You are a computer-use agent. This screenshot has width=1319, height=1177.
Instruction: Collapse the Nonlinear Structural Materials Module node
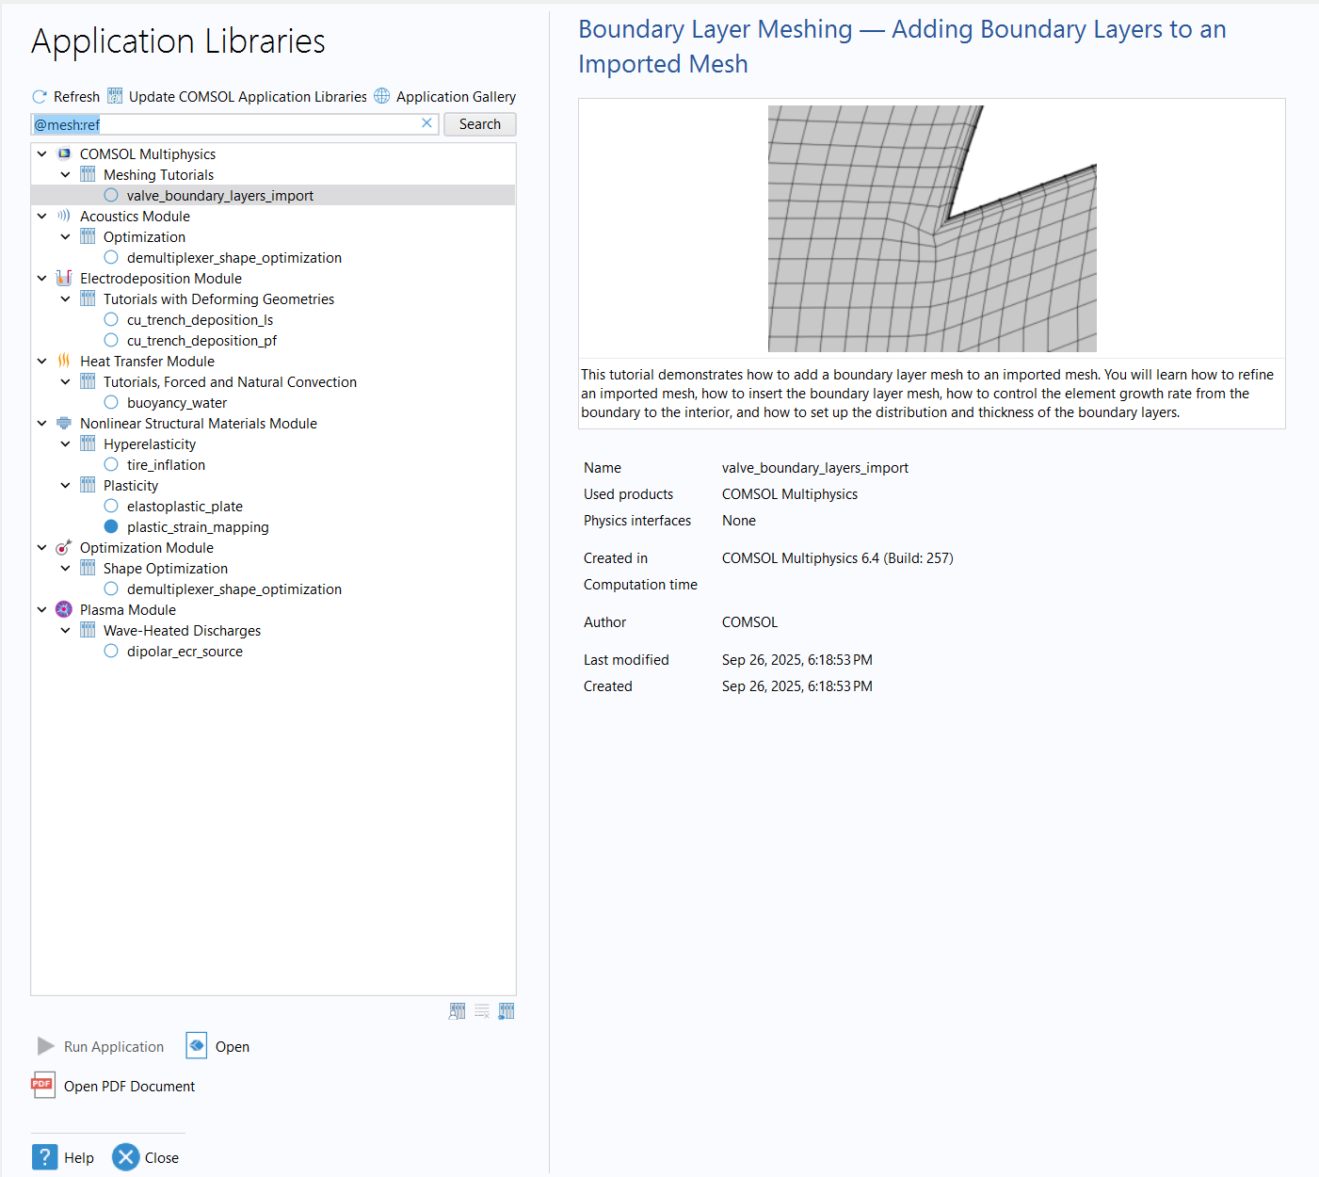(x=41, y=423)
